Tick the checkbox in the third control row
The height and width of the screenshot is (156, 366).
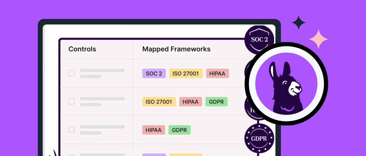71,129
